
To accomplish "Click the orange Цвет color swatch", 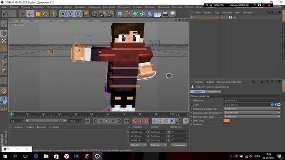I will (x=227, y=120).
